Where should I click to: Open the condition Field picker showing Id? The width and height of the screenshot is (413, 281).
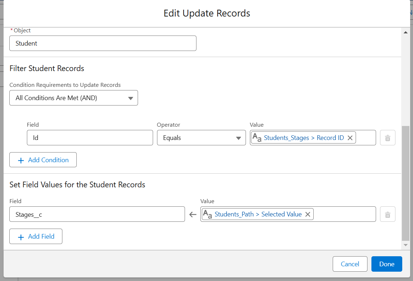pyautogui.click(x=90, y=137)
